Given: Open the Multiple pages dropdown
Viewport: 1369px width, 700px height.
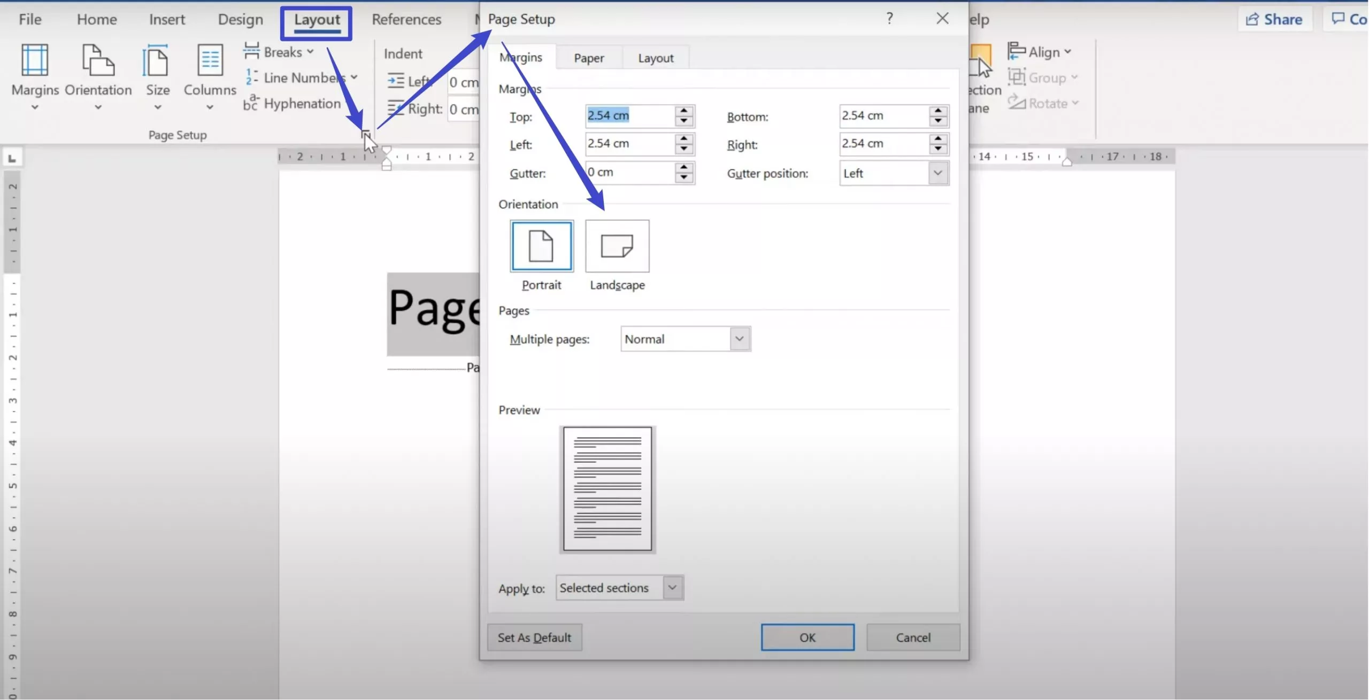Looking at the screenshot, I should tap(739, 339).
